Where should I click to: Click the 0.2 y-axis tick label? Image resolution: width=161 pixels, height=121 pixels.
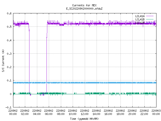(9, 67)
